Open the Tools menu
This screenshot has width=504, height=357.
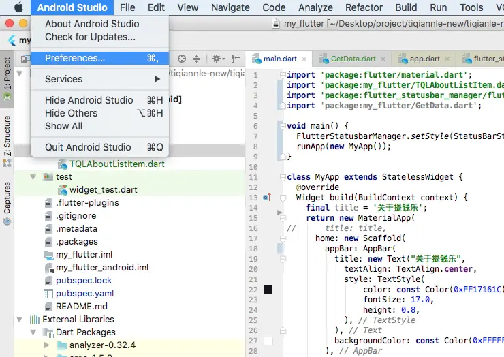pos(471,7)
